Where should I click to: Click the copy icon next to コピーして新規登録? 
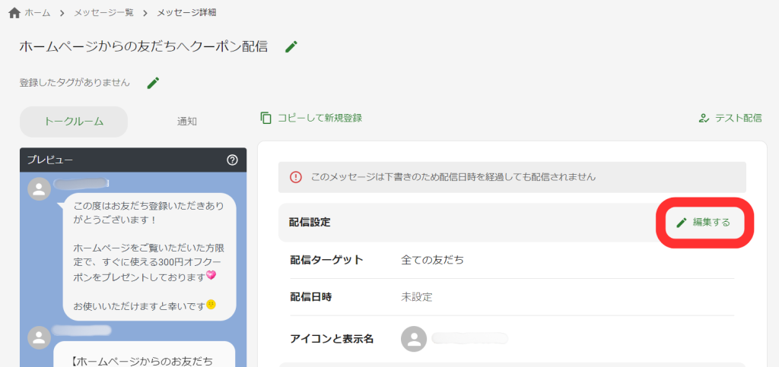266,118
